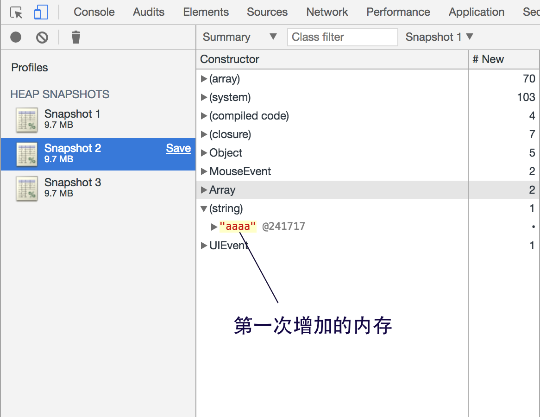Viewport: 540px width, 417px height.
Task: Select the (compiled code) row label
Action: [249, 116]
